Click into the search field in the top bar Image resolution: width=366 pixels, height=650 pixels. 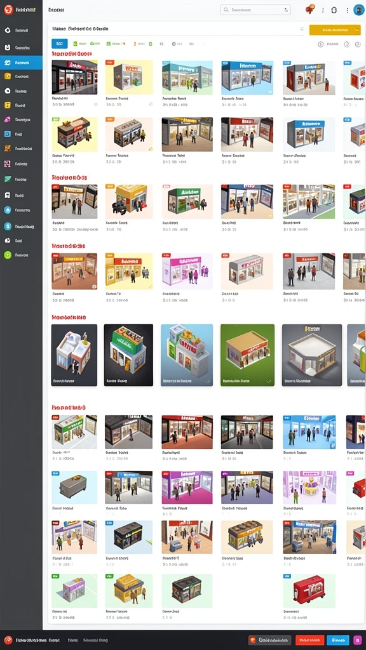pyautogui.click(x=255, y=10)
